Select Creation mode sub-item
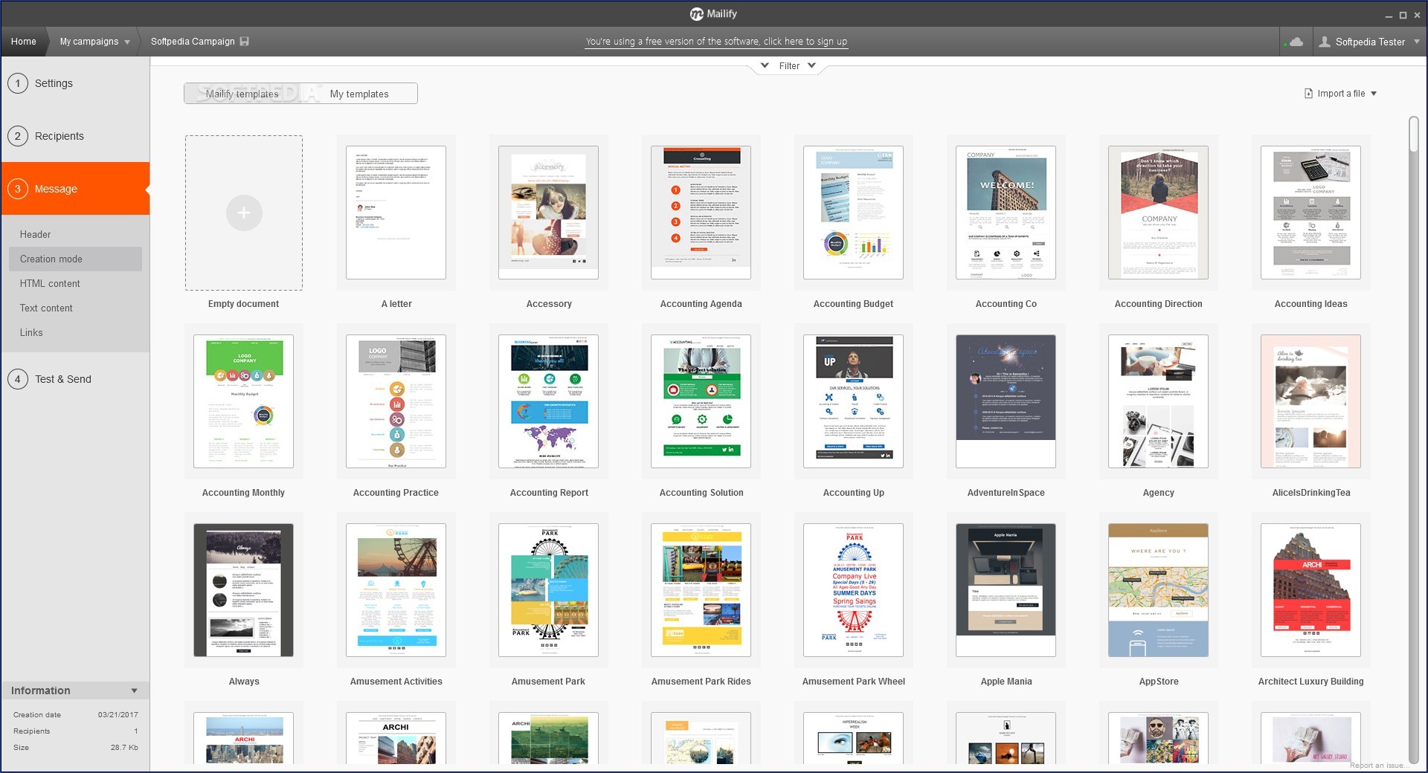This screenshot has width=1428, height=773. coord(75,259)
